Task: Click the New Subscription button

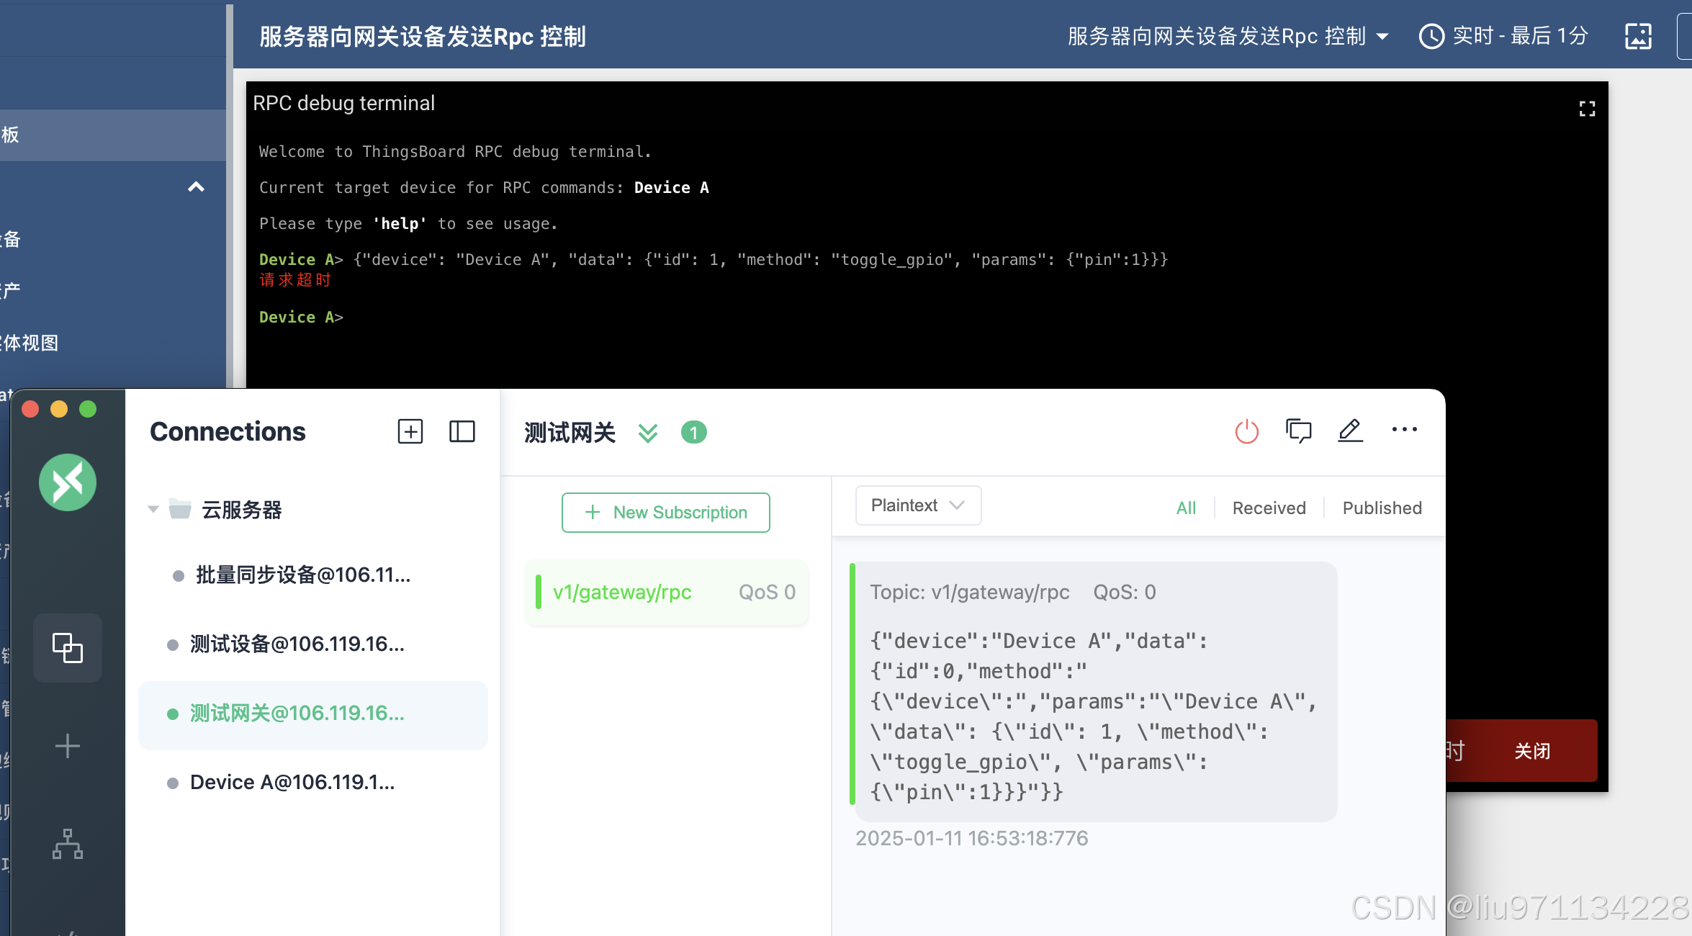Action: 666,513
